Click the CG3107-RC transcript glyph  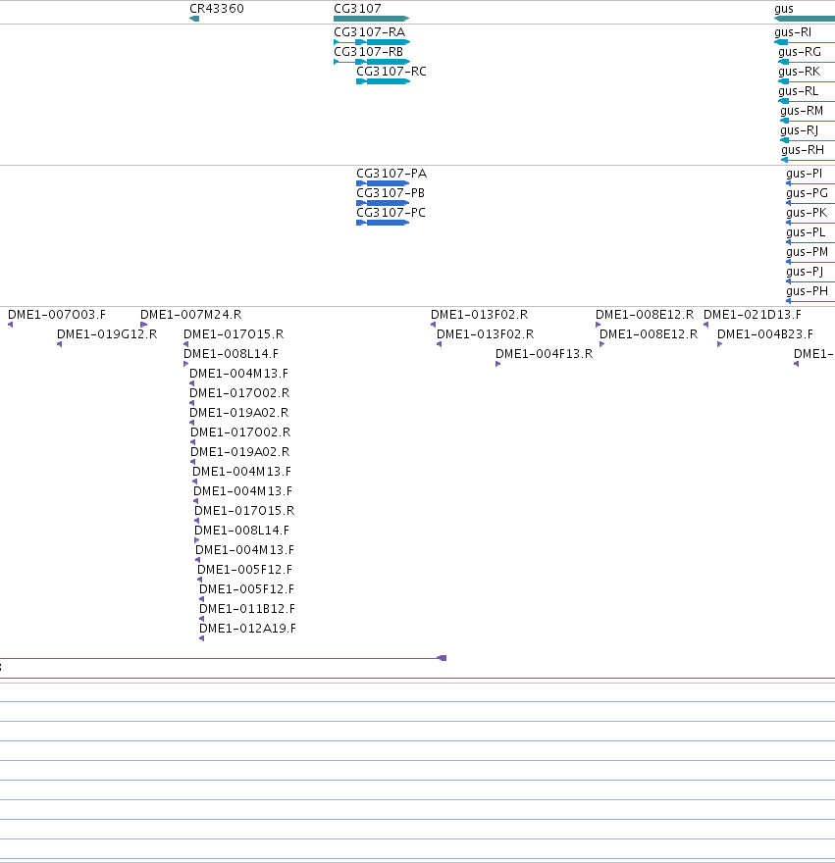click(x=383, y=81)
